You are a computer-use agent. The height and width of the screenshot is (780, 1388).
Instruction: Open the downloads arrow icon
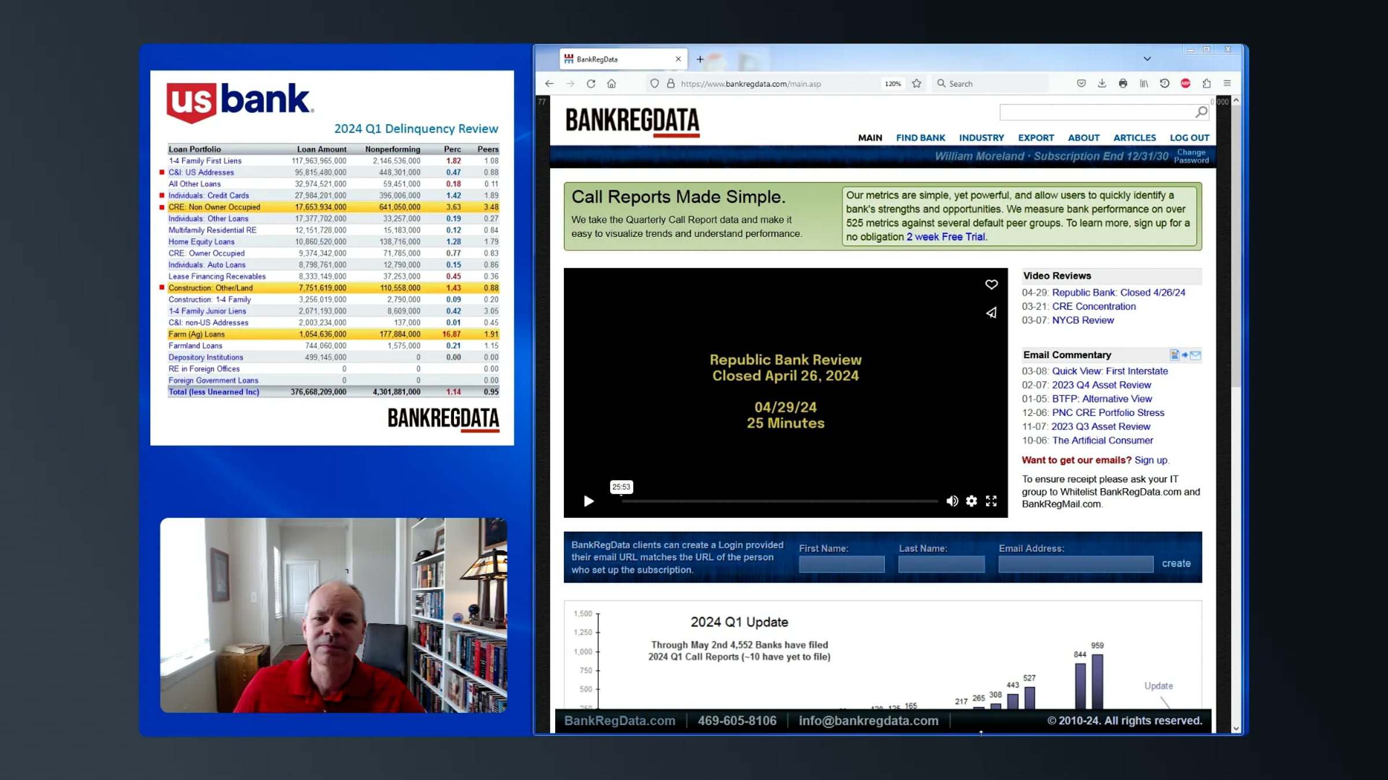[1102, 84]
